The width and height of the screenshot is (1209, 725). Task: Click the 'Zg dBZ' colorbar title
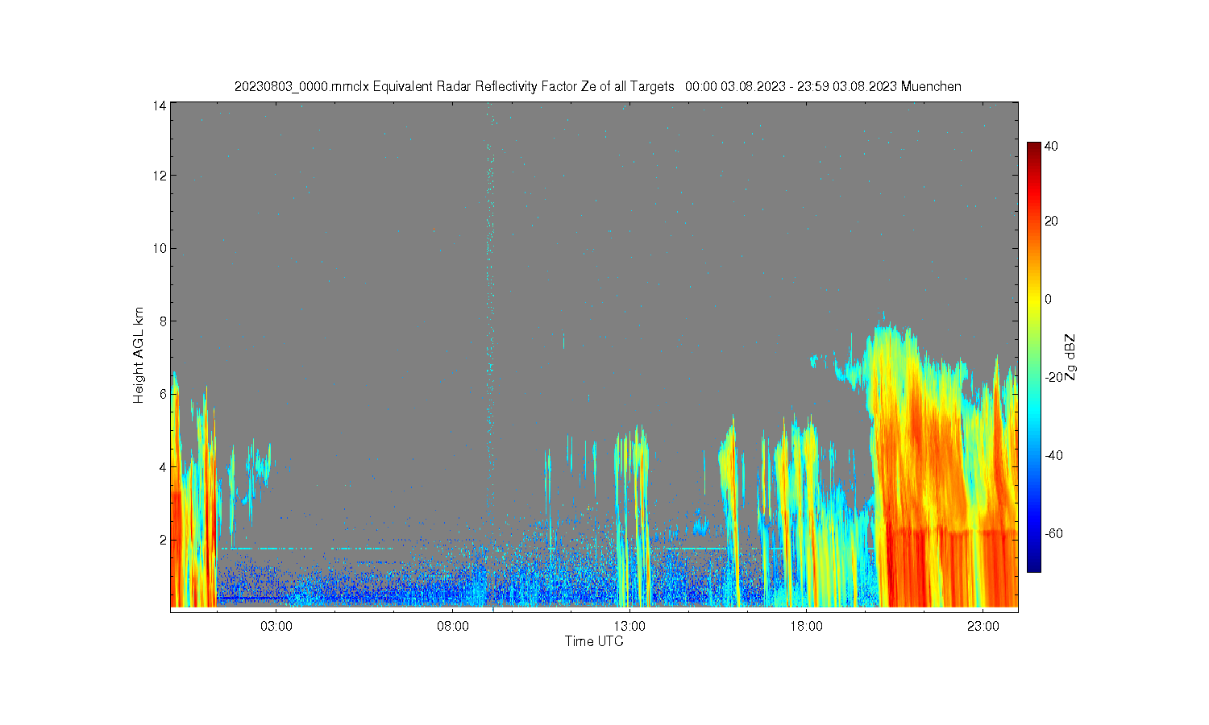pos(1070,358)
